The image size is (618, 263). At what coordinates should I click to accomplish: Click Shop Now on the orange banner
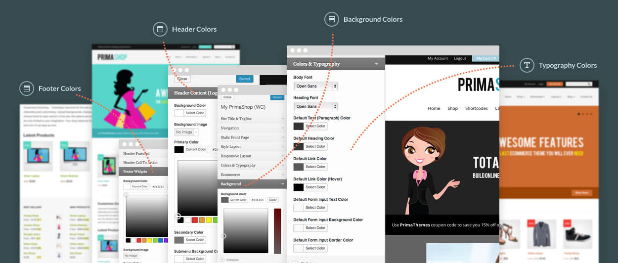581,193
